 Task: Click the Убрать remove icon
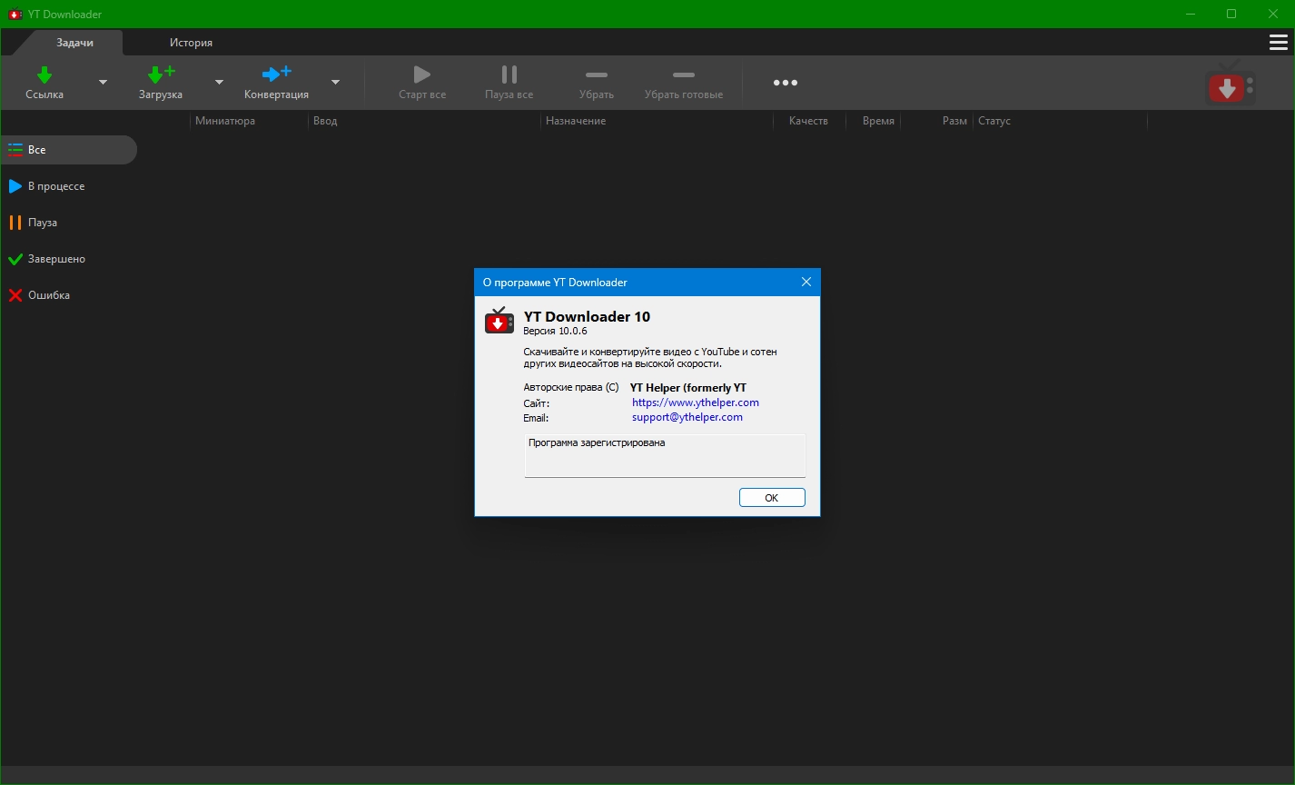pyautogui.click(x=596, y=75)
